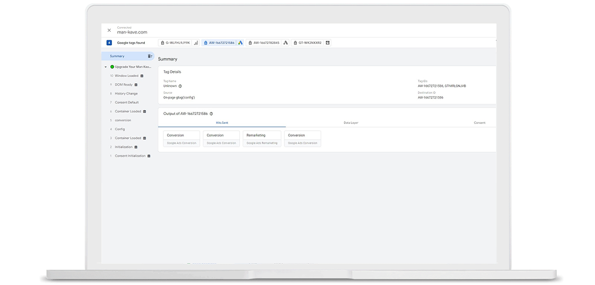Screen dimensions: 595x285
Task: Click the square icon on GT-WK2NXXR2 chip
Action: point(328,43)
